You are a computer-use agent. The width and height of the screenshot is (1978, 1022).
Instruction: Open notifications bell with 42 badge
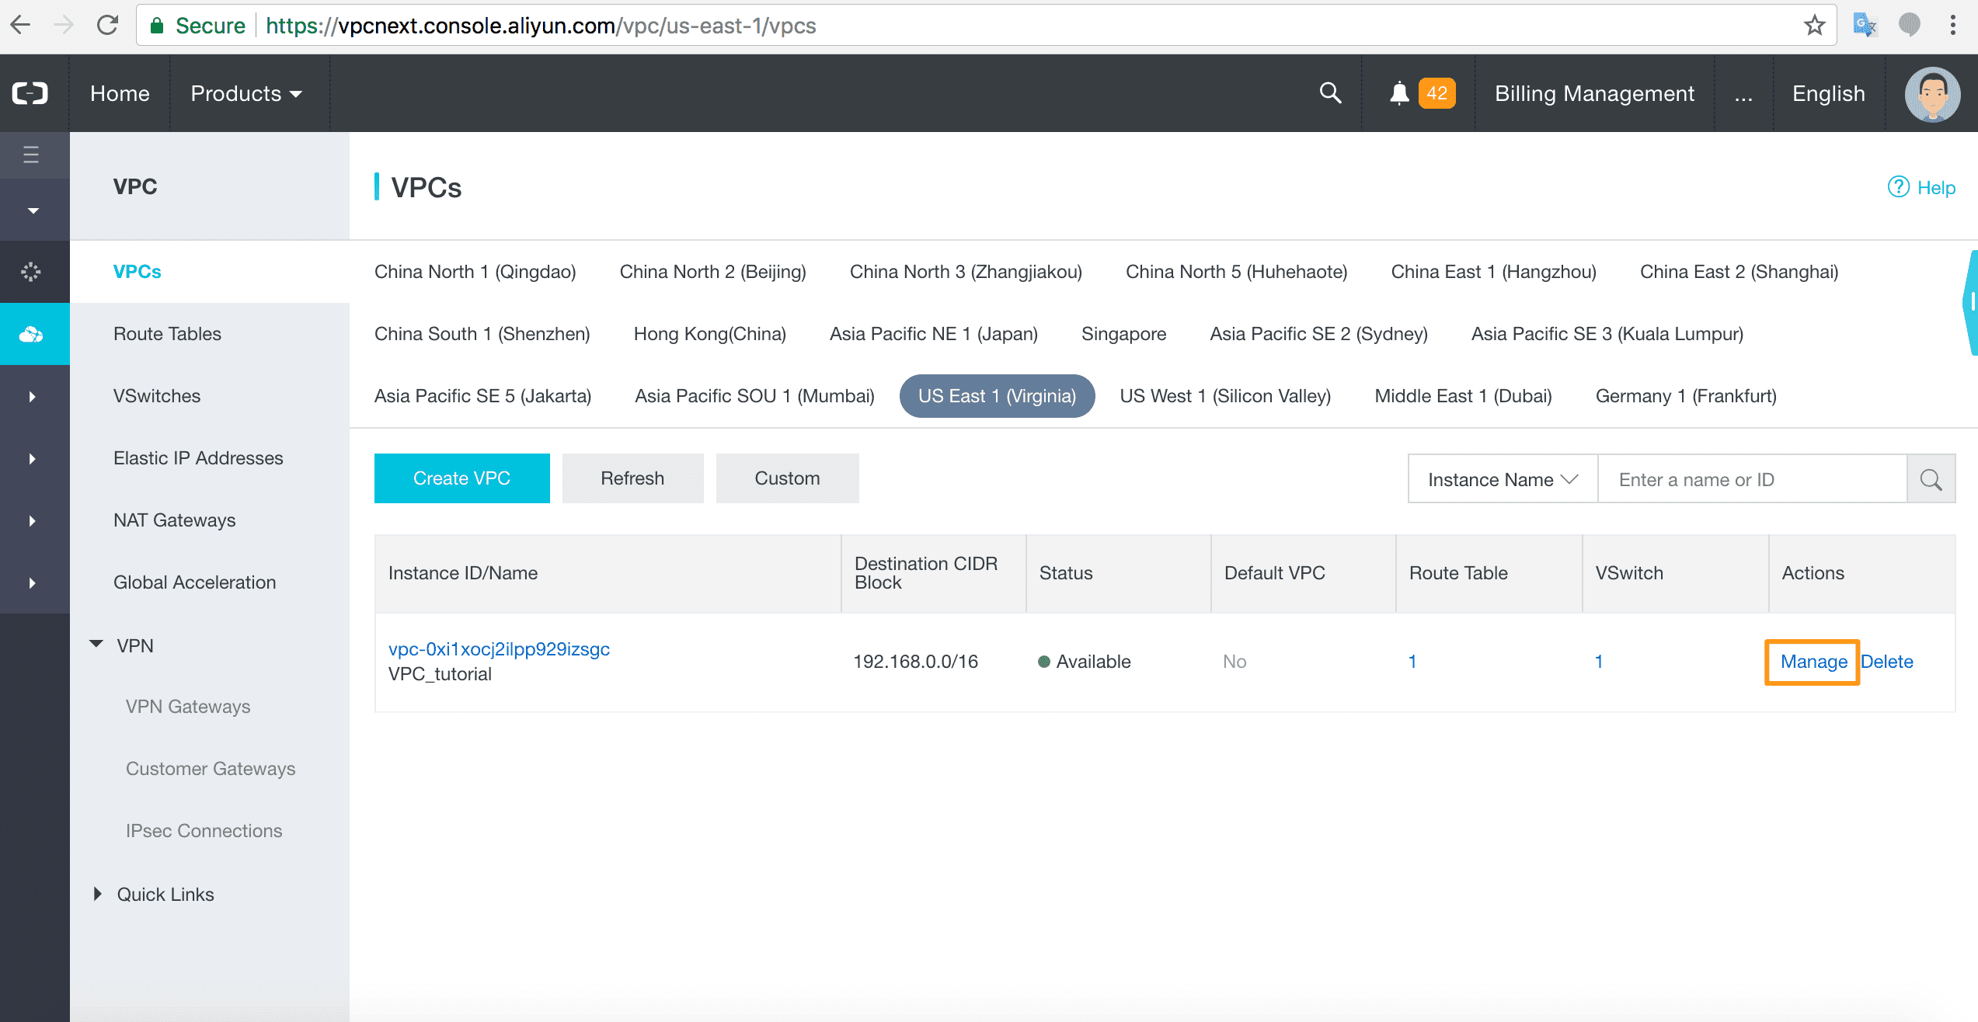pos(1422,93)
